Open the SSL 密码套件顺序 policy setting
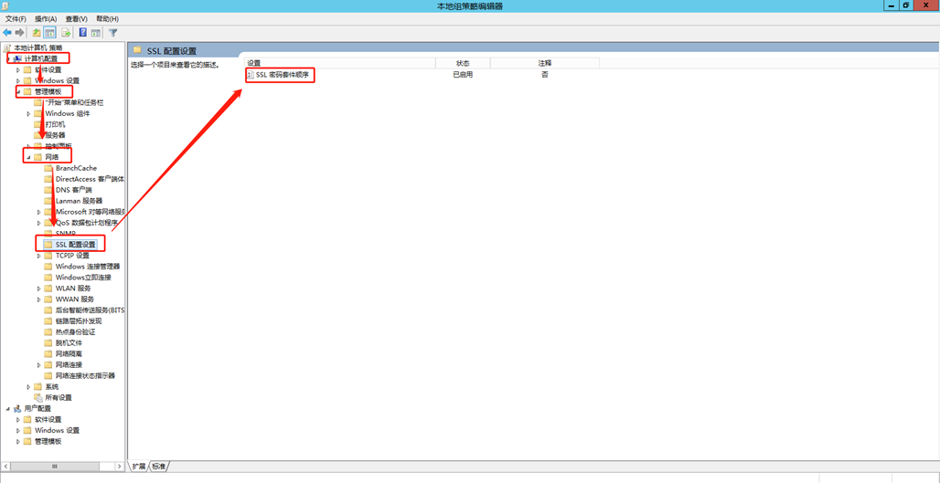Image resolution: width=940 pixels, height=483 pixels. point(283,75)
